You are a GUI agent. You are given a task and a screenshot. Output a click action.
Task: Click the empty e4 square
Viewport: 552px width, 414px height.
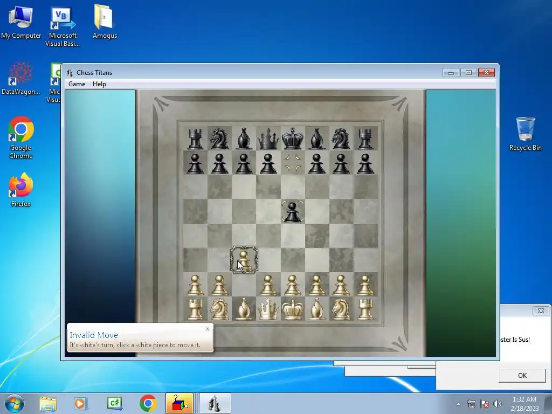click(293, 236)
